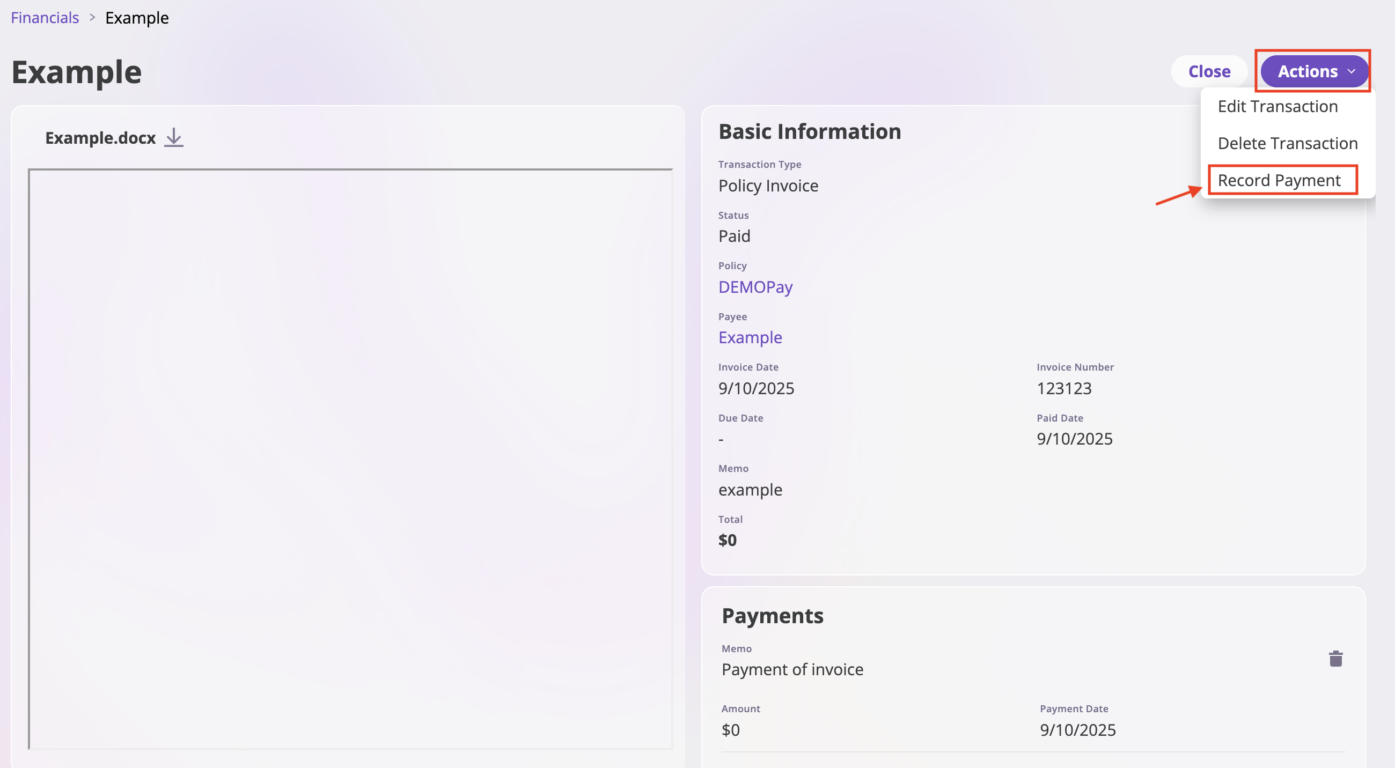
Task: Open the Example payee link
Action: pyautogui.click(x=751, y=337)
